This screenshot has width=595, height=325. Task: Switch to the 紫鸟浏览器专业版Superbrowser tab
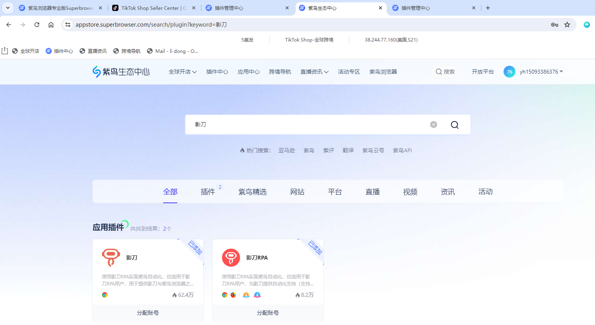(60, 8)
